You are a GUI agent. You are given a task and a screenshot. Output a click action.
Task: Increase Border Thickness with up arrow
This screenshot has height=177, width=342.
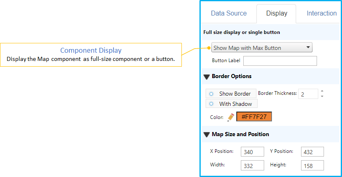(322, 91)
